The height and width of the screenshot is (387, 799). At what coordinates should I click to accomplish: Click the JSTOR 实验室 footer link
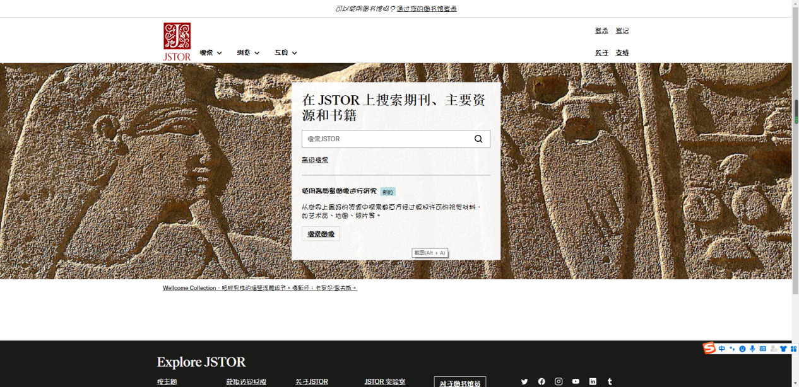[x=385, y=382]
